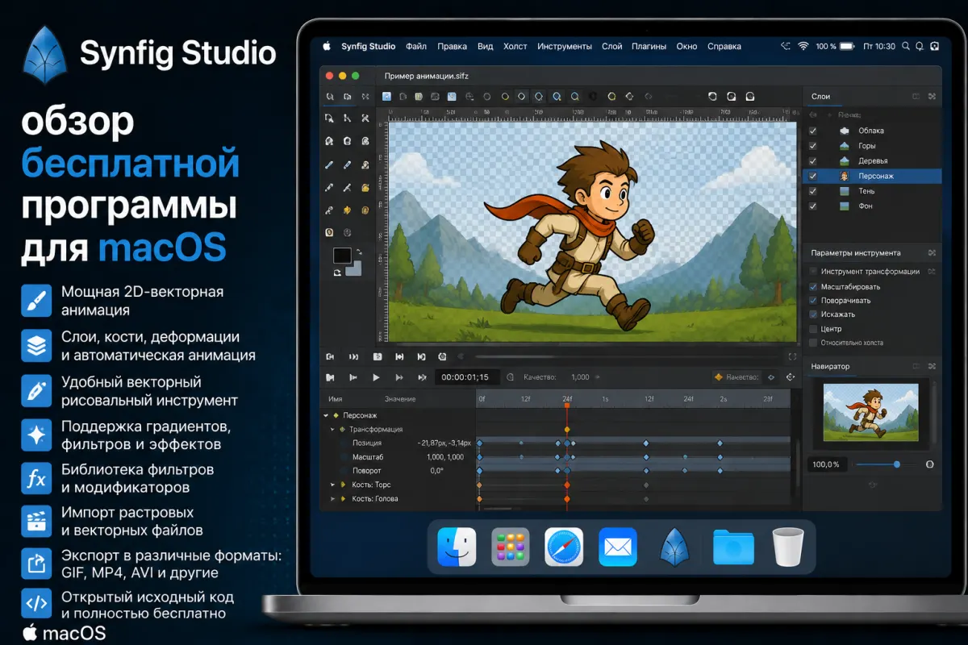This screenshot has width=968, height=645.
Task: Uncheck the Искажать option
Action: point(813,314)
